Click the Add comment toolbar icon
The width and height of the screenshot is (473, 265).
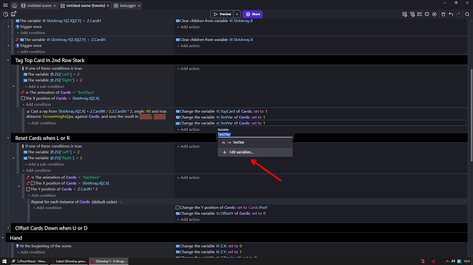pos(427,14)
